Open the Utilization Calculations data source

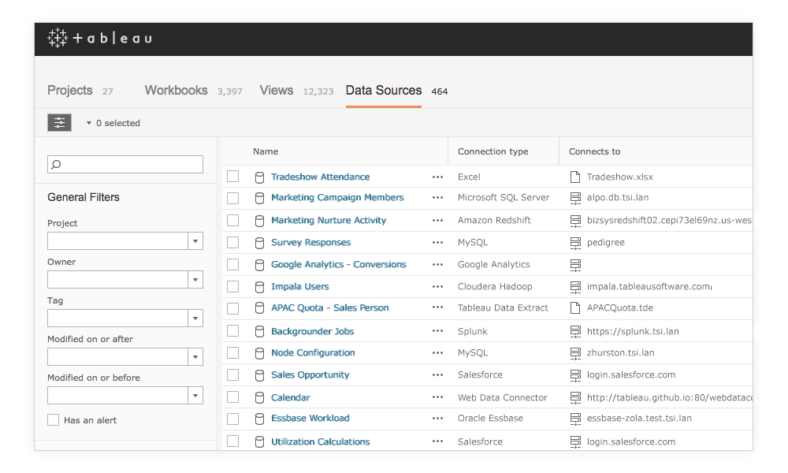[x=320, y=441]
